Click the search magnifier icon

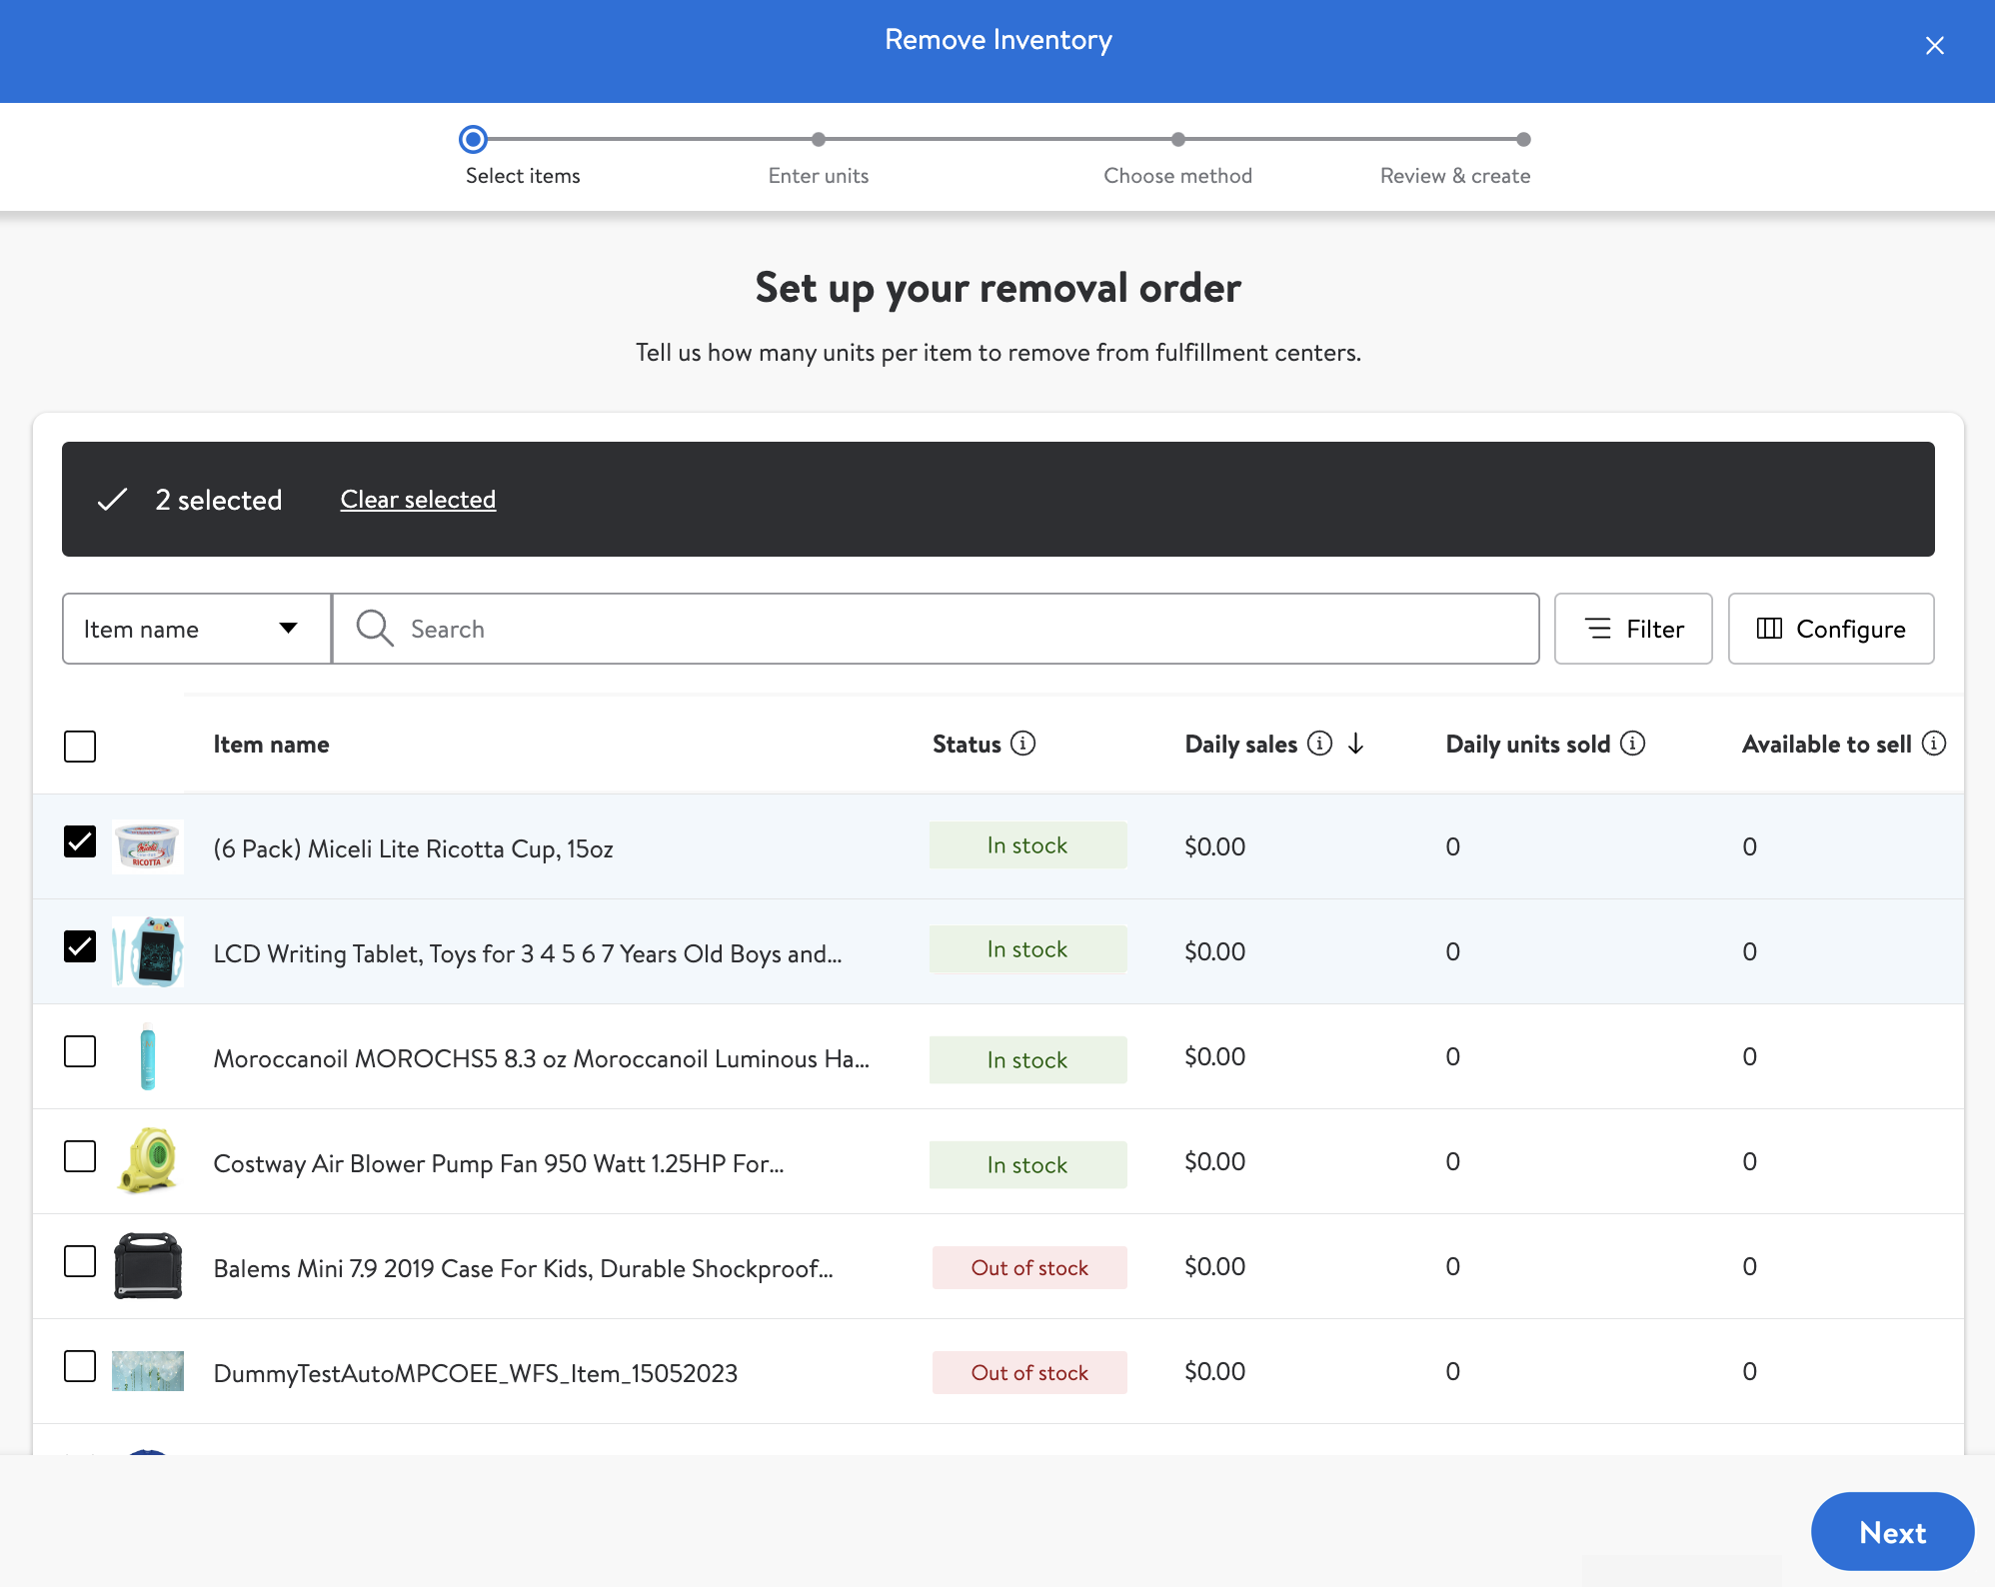click(x=375, y=629)
